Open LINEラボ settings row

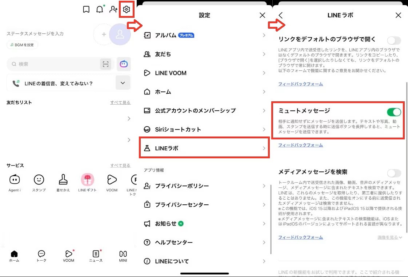(x=204, y=148)
